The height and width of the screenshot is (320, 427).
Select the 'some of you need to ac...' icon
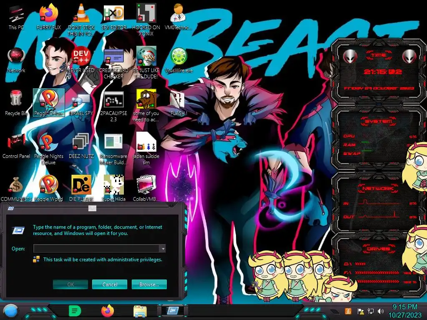click(x=146, y=106)
